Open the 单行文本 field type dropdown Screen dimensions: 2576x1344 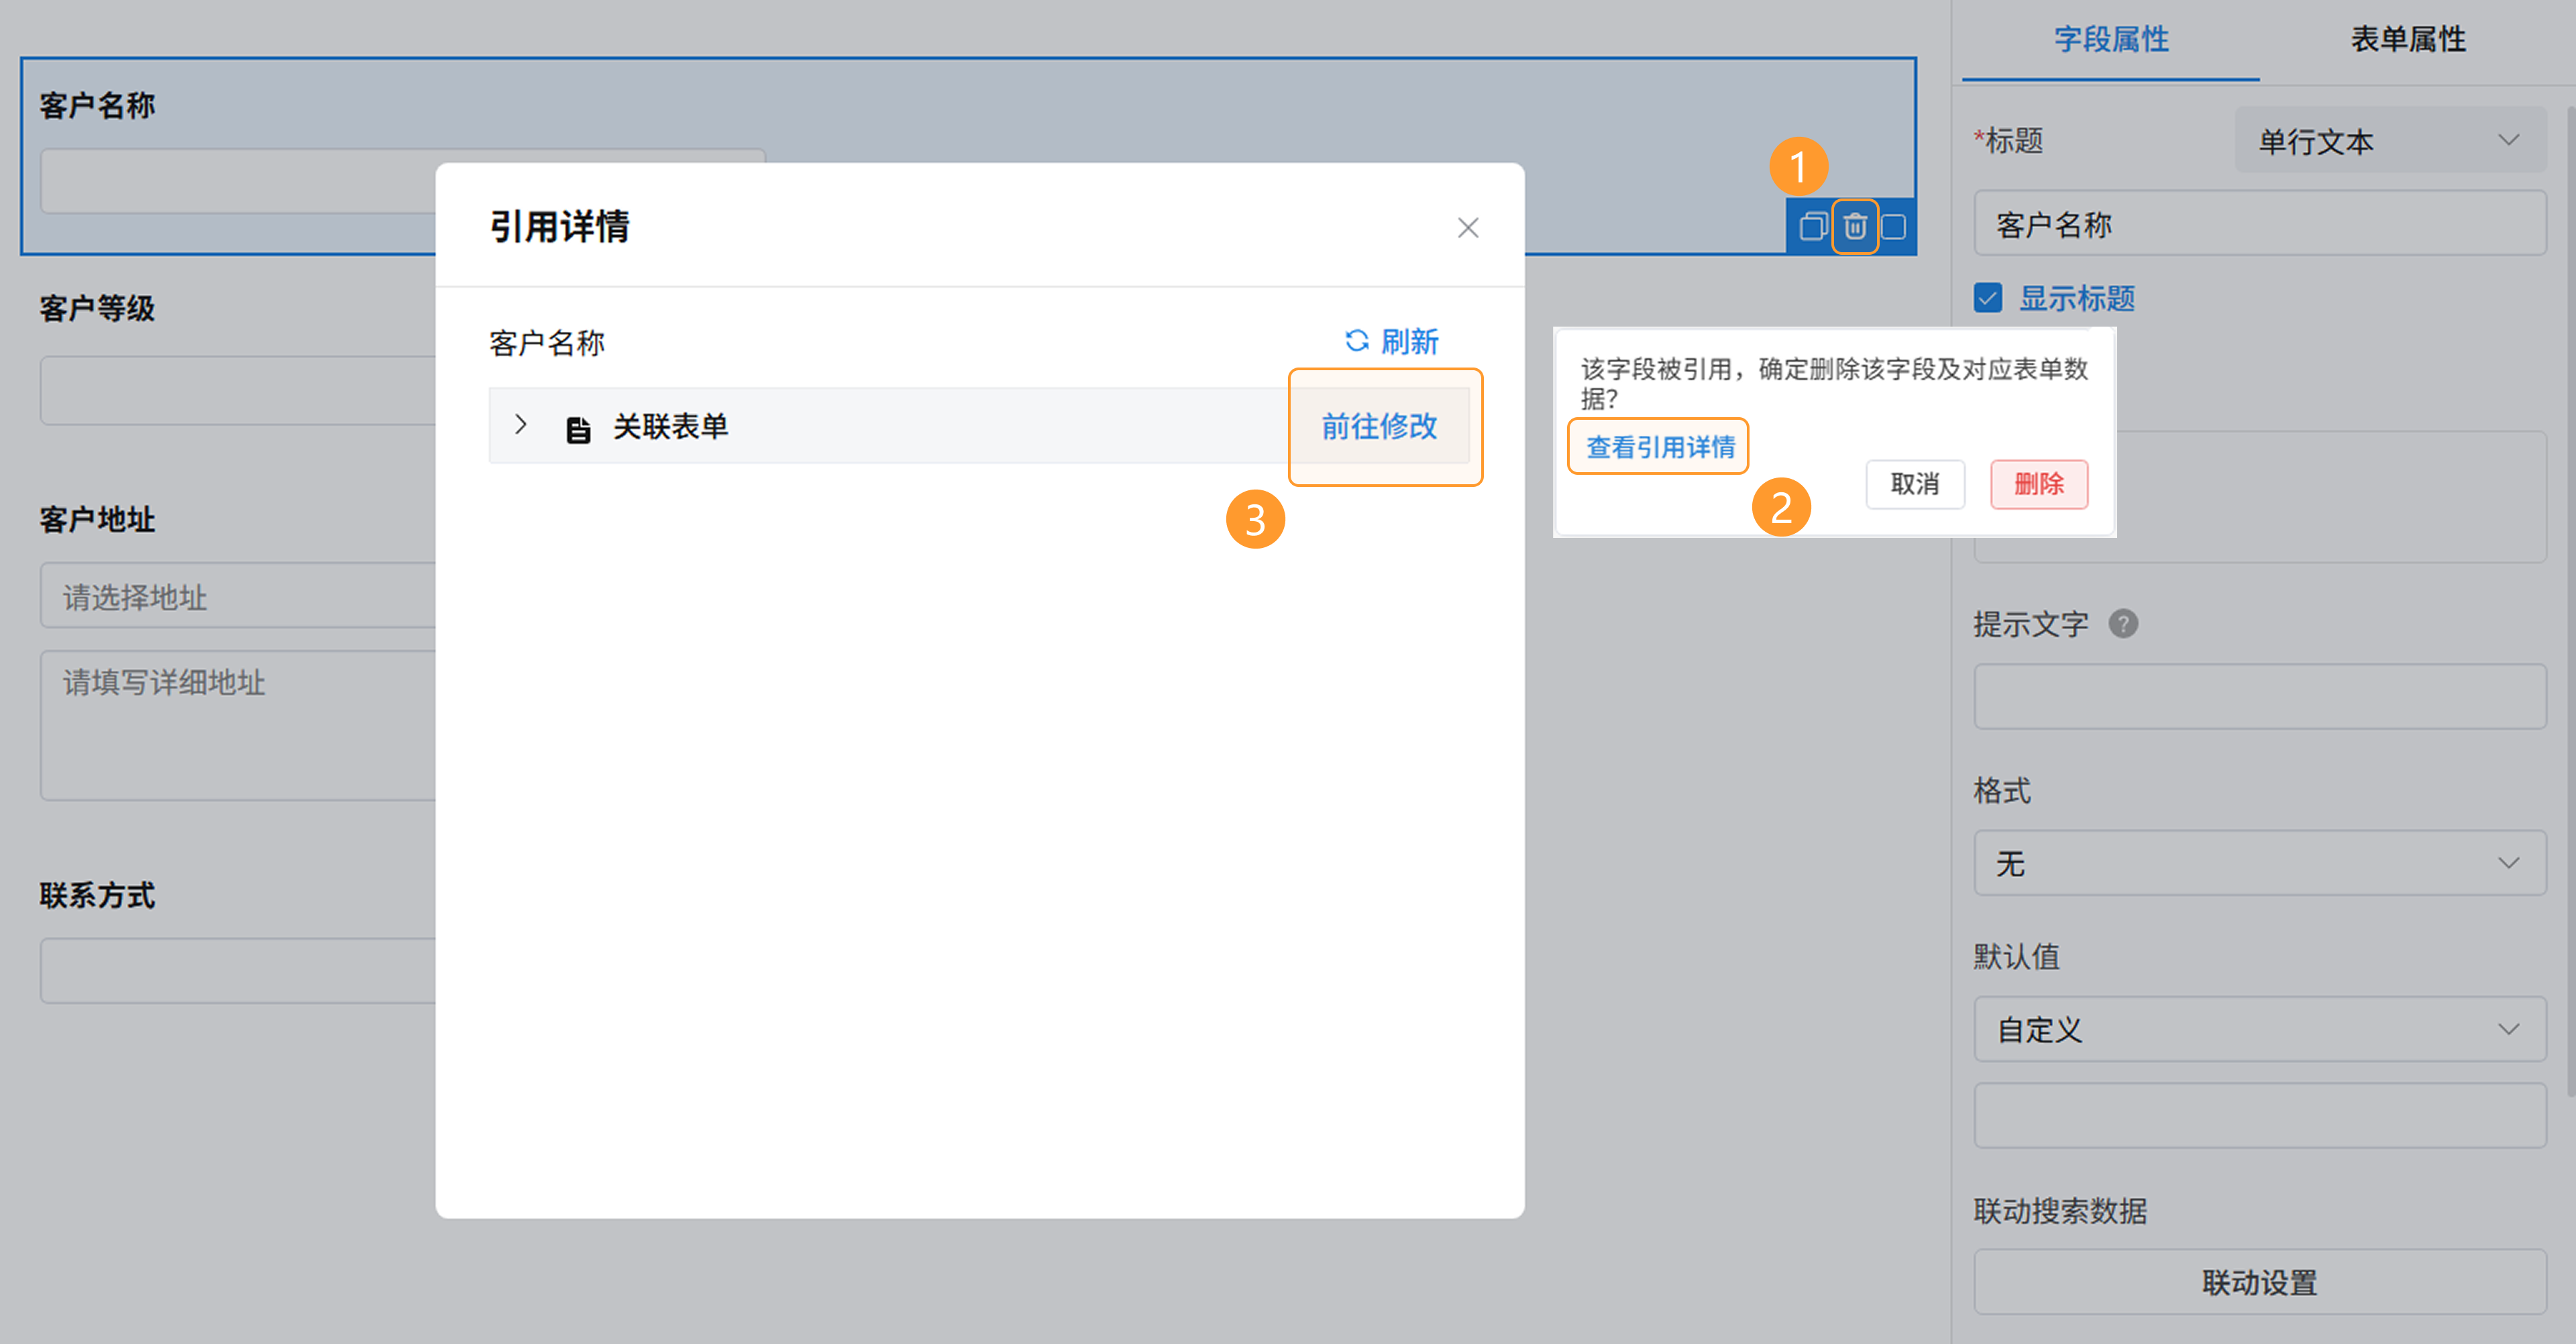pyautogui.click(x=2389, y=141)
